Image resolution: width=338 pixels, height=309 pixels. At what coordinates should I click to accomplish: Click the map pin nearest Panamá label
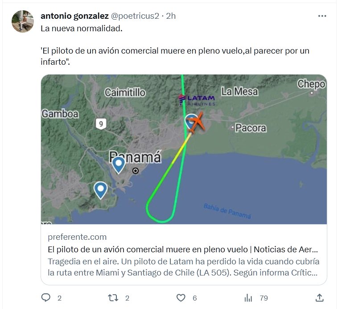tap(119, 164)
